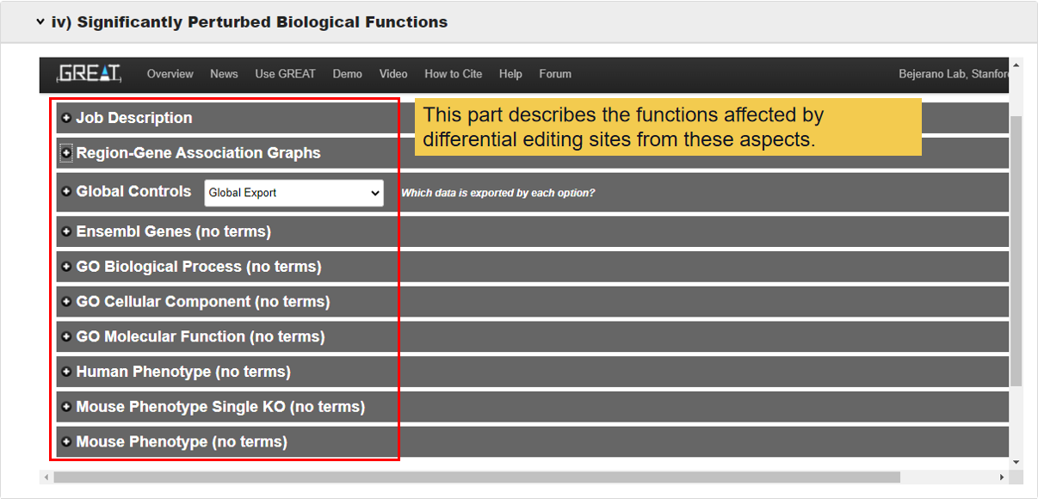
Task: Expand GO Molecular Function plus icon
Action: [x=66, y=337]
